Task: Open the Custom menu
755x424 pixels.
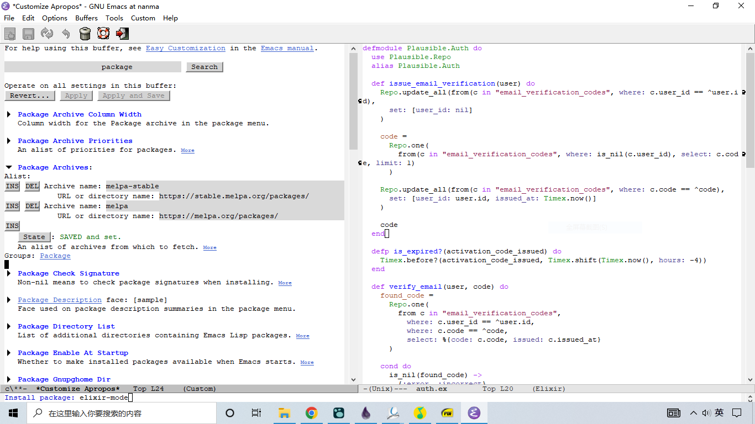Action: pyautogui.click(x=143, y=18)
